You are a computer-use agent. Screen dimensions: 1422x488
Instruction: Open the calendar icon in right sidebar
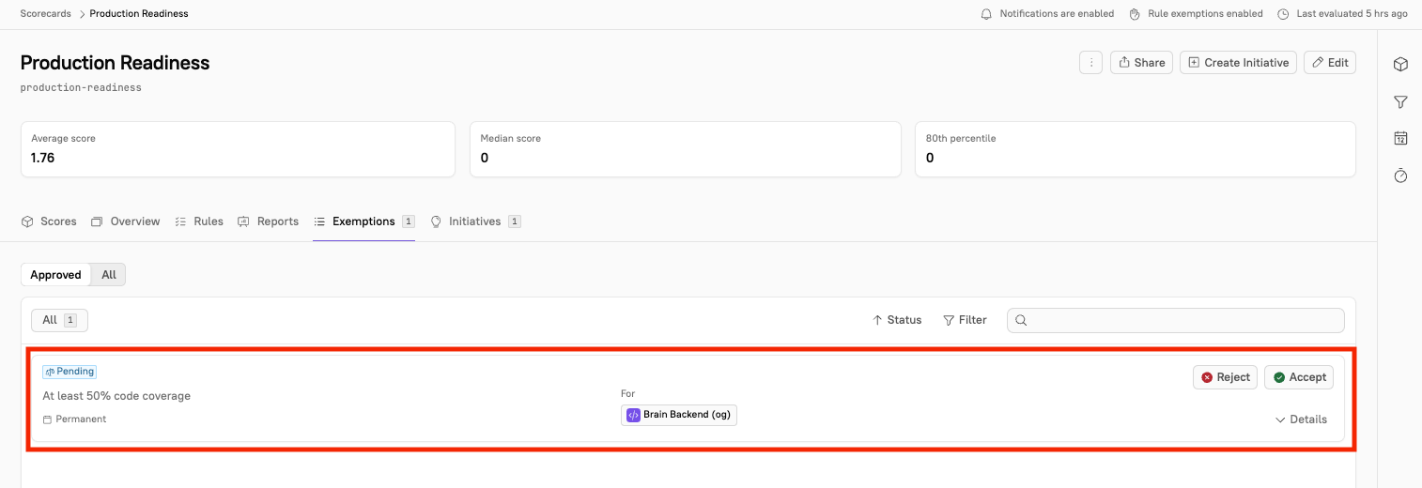(x=1400, y=138)
